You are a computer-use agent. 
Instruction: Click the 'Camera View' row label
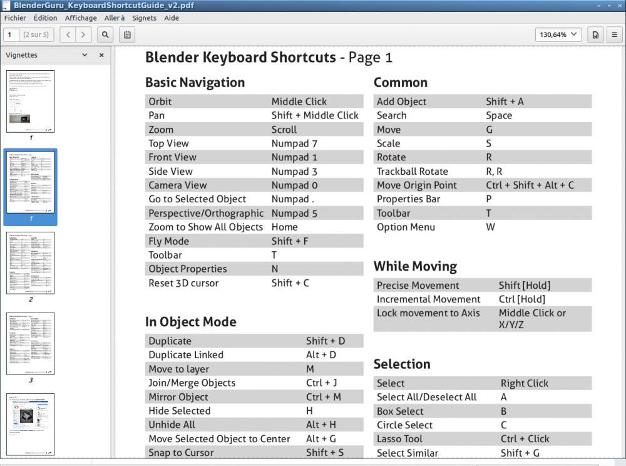tap(178, 185)
